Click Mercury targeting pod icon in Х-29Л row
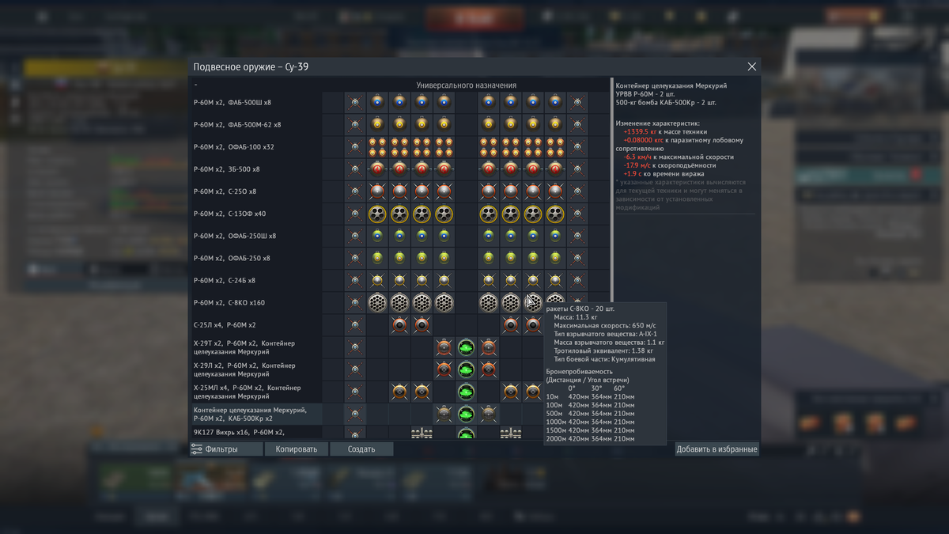Screen dimensions: 949x534 (x=467, y=369)
